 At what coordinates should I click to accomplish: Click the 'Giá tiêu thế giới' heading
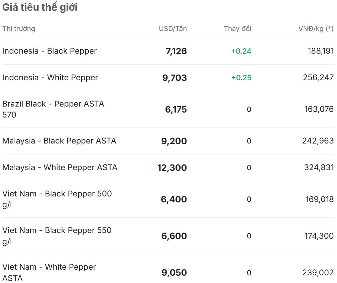pyautogui.click(x=40, y=7)
